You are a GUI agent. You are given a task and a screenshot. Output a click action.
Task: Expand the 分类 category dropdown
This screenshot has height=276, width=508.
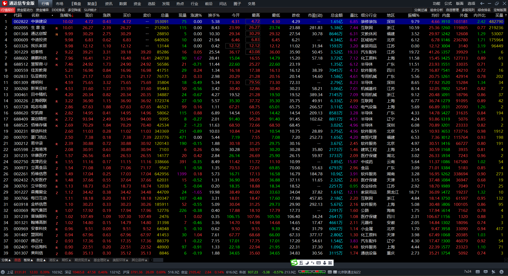pos(6,260)
